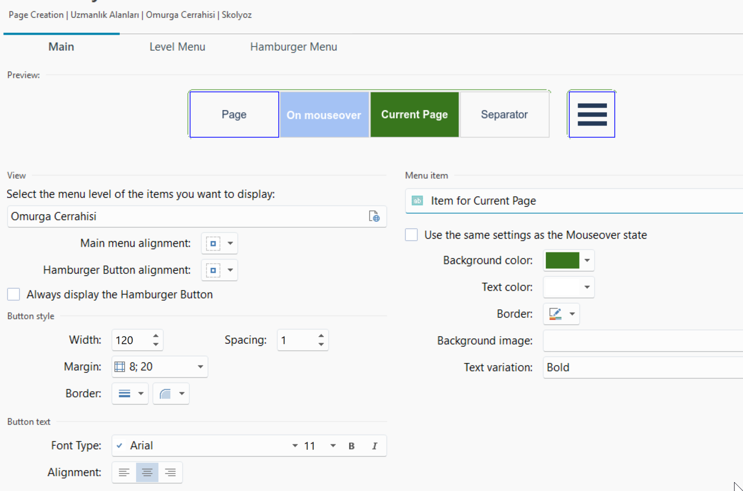
Task: Open the font size dropdown showing 11
Action: pyautogui.click(x=333, y=446)
